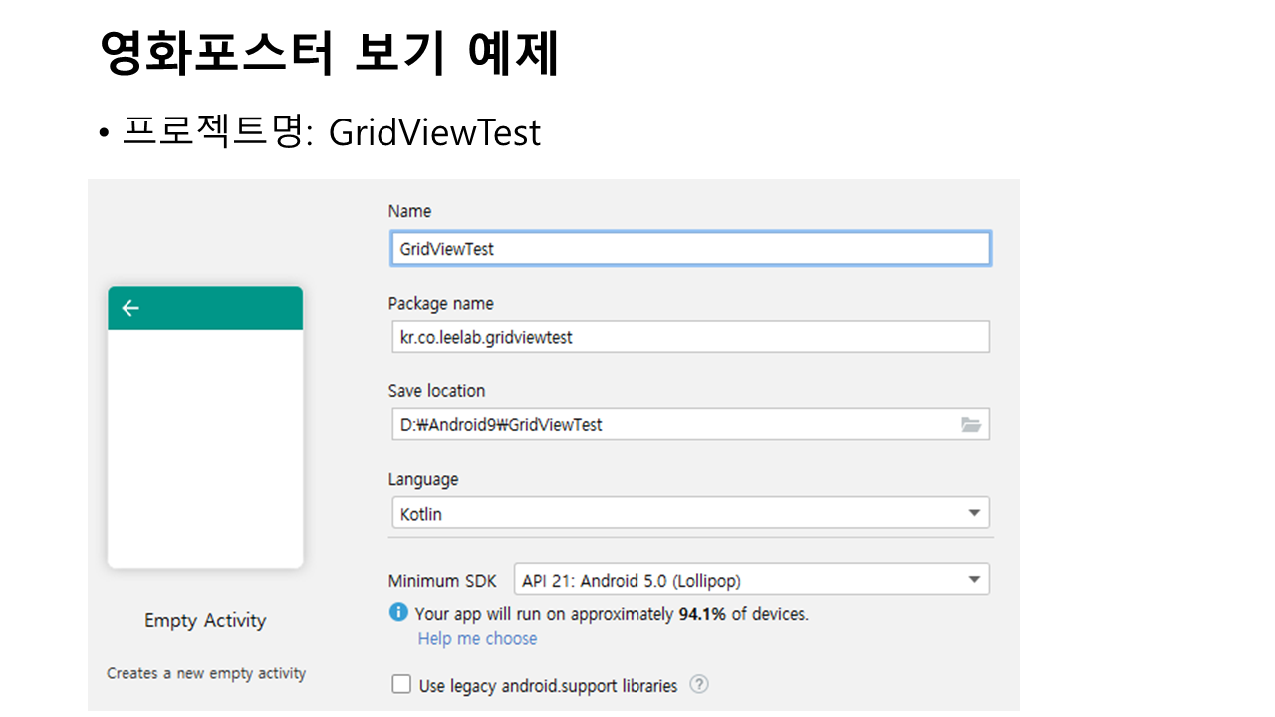Image resolution: width=1275 pixels, height=717 pixels.
Task: Click the slide title 영화포스터 보기 예제
Action: pos(330,54)
